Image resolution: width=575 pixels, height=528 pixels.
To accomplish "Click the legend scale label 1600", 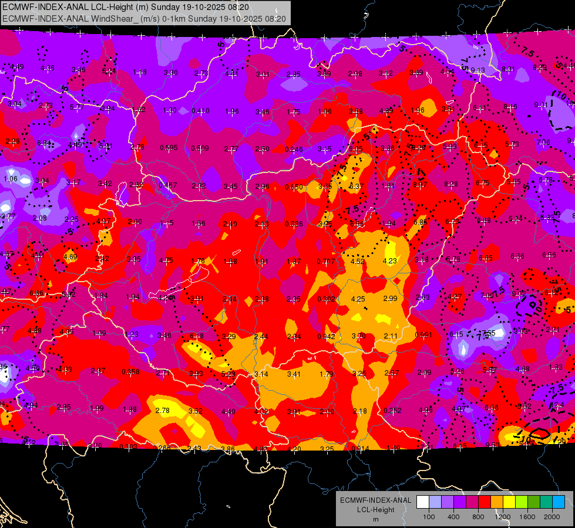I will tap(527, 517).
